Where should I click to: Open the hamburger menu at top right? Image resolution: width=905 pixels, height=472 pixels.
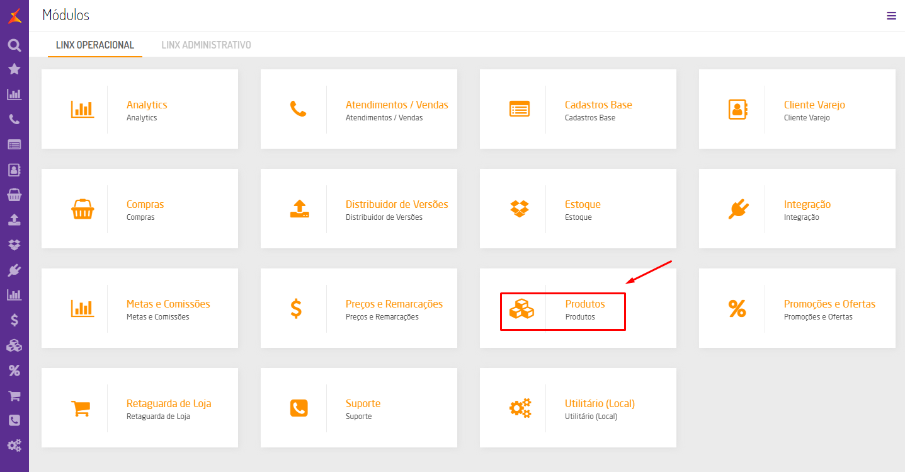pyautogui.click(x=891, y=16)
